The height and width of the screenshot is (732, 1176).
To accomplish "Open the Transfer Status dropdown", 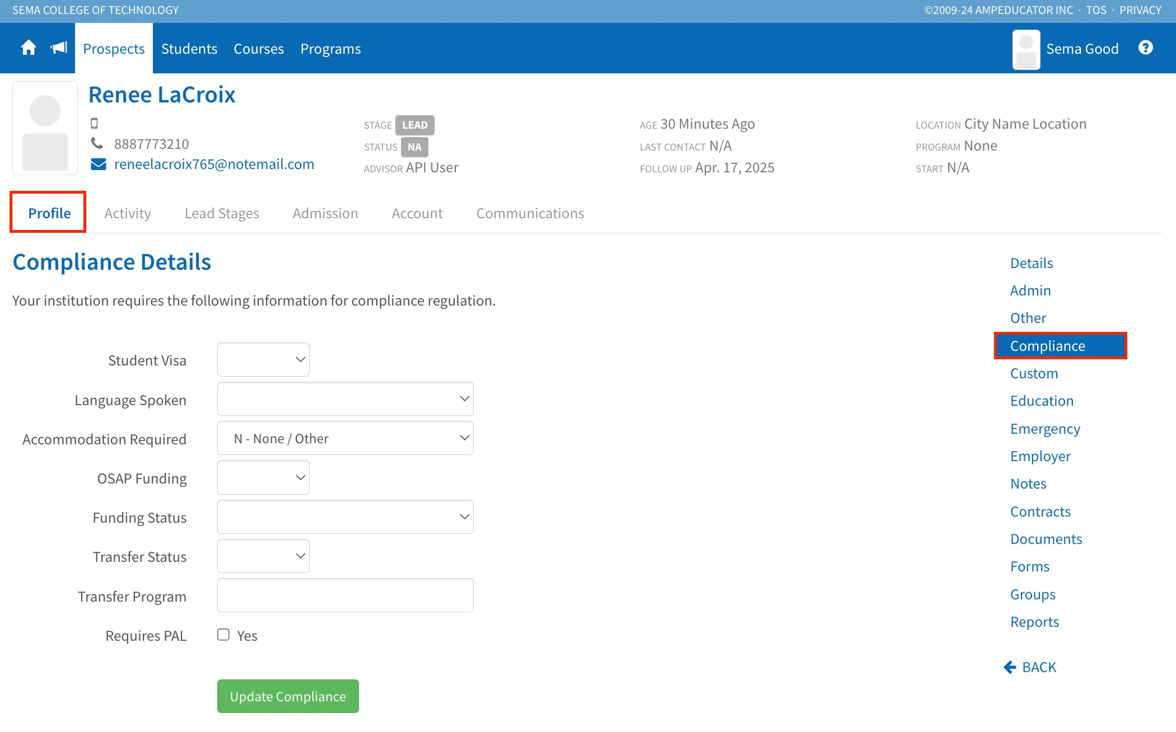I will pyautogui.click(x=263, y=556).
